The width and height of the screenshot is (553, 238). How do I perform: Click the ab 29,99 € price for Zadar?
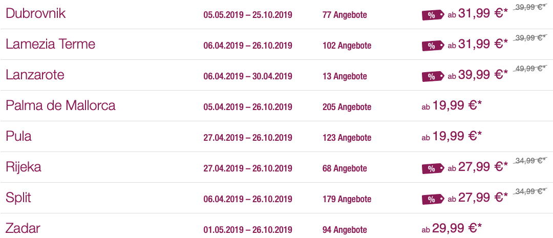tap(452, 228)
